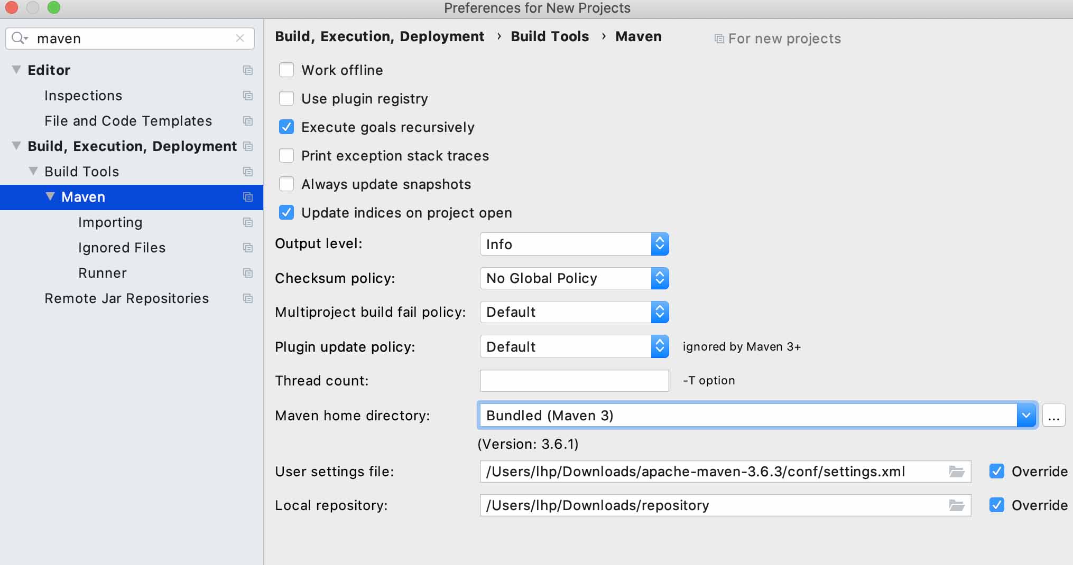This screenshot has width=1073, height=565.
Task: Select Importing in the settings tree
Action: 110,222
